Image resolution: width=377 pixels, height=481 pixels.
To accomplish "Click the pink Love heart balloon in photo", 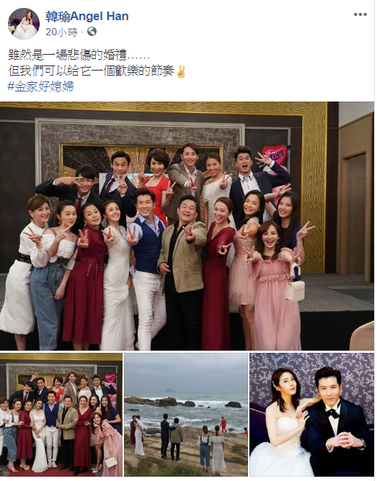I will (x=275, y=154).
